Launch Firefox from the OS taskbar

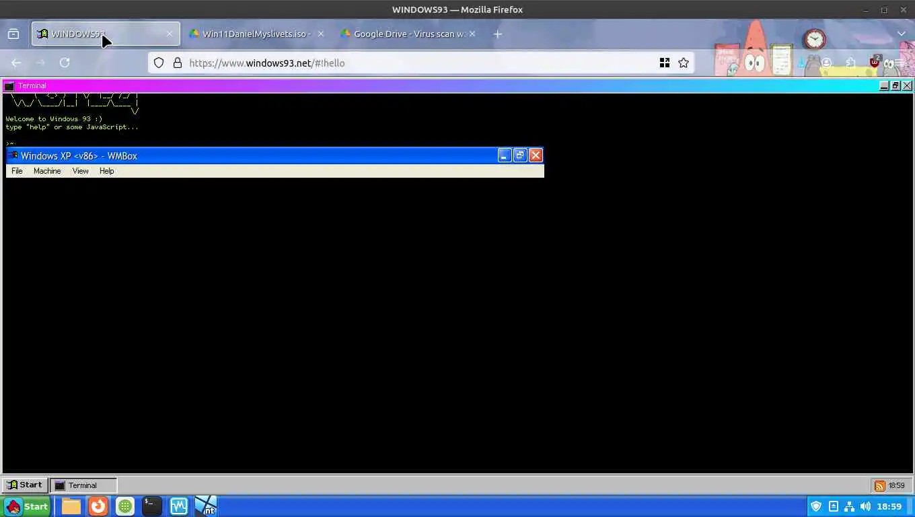click(98, 506)
